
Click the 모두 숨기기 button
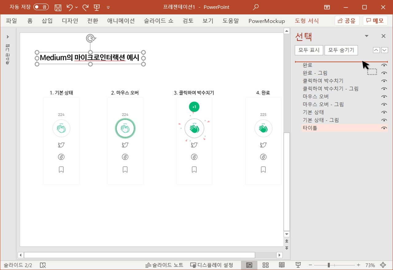point(341,50)
